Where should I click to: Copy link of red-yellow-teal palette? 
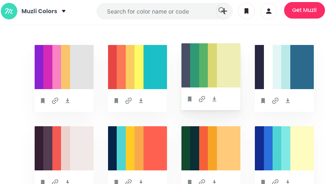pyautogui.click(x=129, y=101)
